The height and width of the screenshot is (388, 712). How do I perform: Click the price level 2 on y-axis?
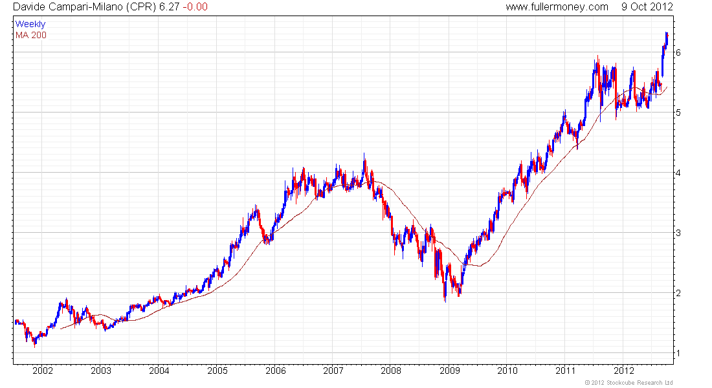pyautogui.click(x=678, y=293)
